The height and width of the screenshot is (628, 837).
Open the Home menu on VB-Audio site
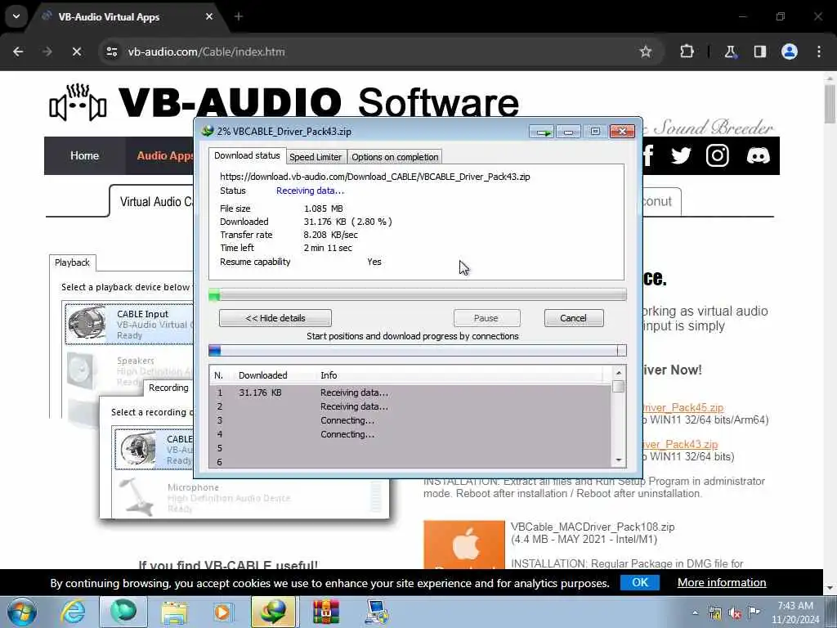(x=84, y=155)
